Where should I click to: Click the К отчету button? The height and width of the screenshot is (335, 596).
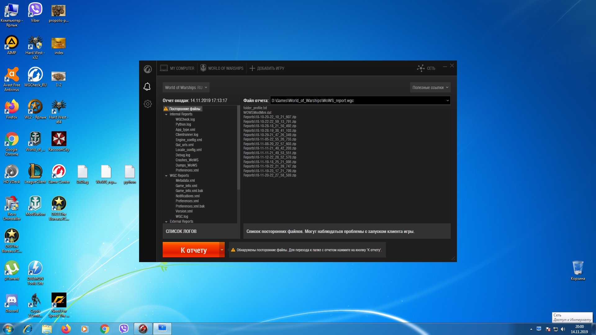[191, 250]
